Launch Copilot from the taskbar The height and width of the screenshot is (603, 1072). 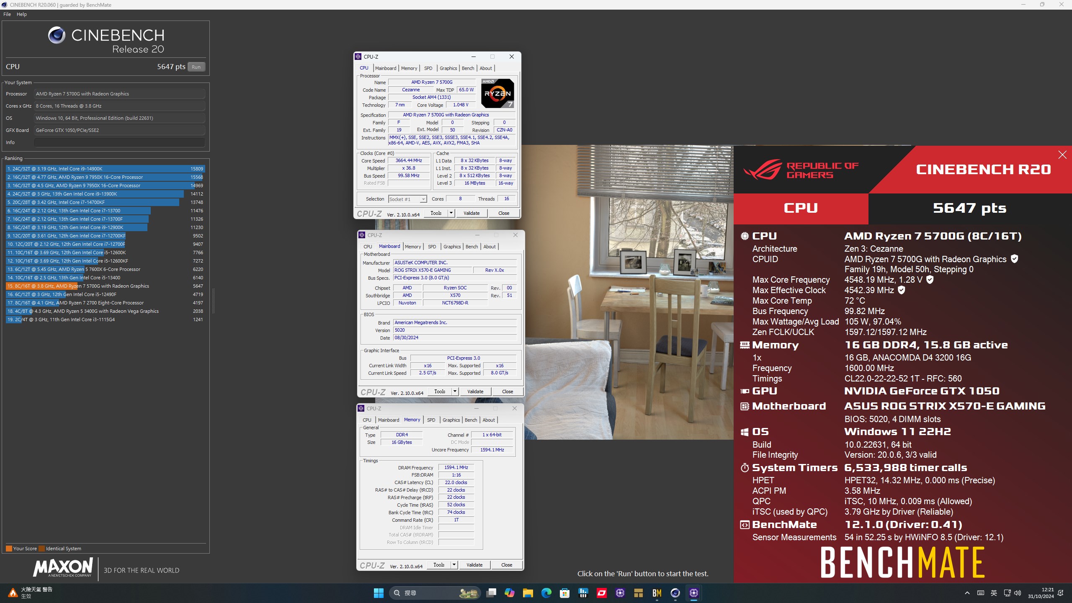click(x=510, y=593)
